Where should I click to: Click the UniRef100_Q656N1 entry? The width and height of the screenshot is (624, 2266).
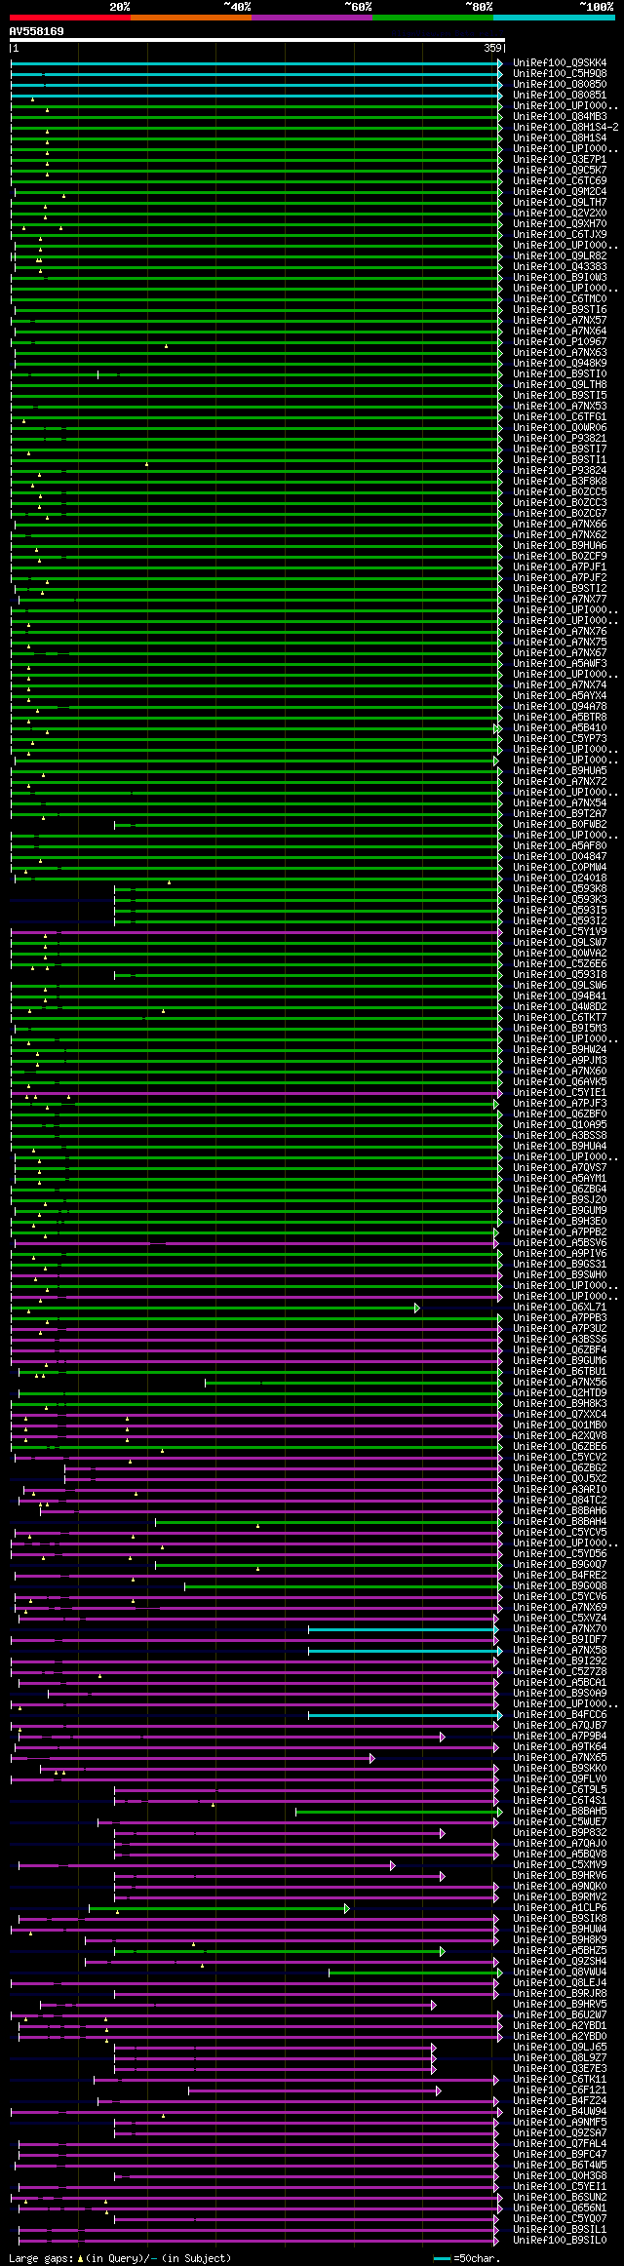(560, 2208)
